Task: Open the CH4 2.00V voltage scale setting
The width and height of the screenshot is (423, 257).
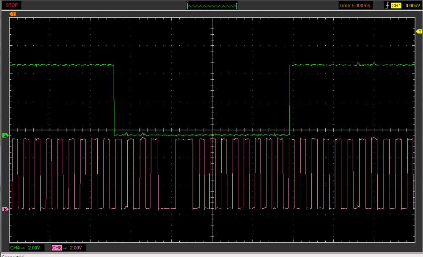Action: [33, 248]
